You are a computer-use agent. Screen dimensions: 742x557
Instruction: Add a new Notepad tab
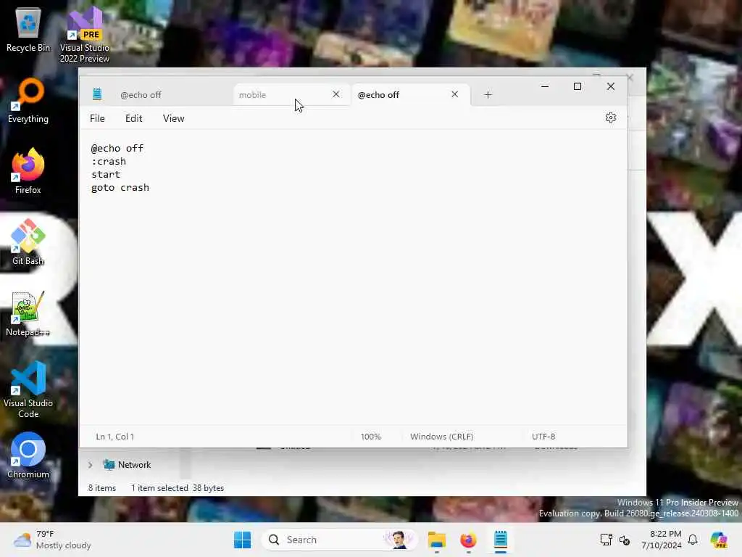[488, 95]
